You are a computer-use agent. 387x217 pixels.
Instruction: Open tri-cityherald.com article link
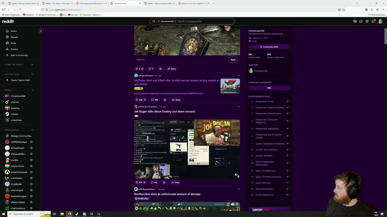point(168,93)
